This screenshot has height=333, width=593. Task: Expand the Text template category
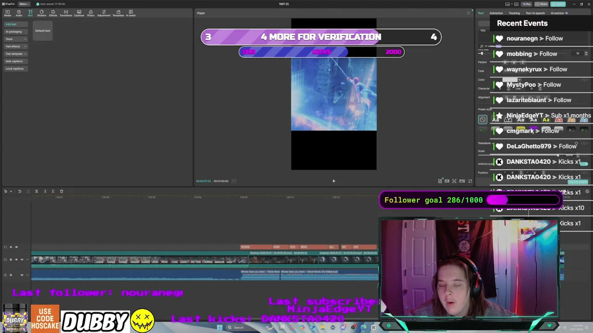16,54
